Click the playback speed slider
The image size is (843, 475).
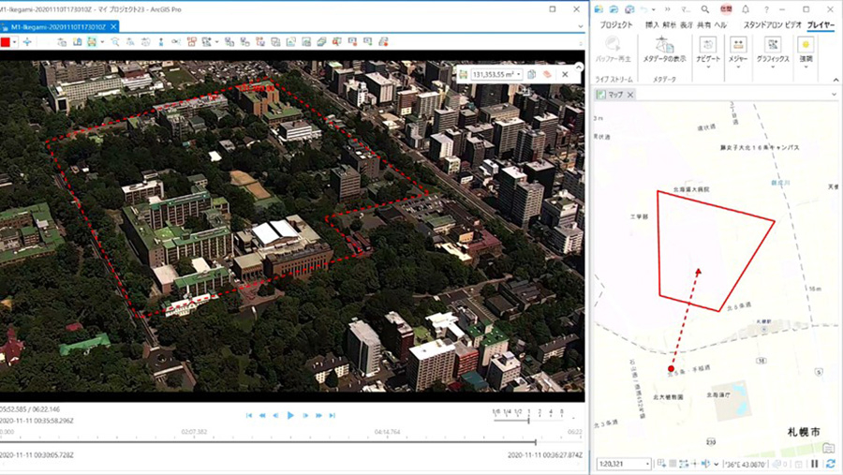528,420
